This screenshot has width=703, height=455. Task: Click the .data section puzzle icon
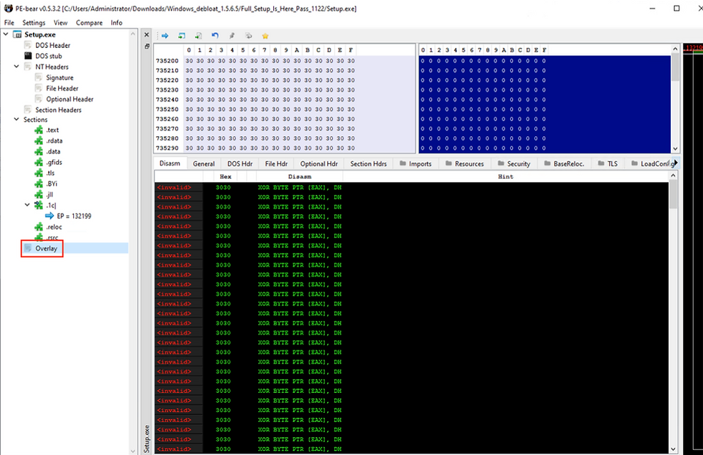(x=39, y=151)
